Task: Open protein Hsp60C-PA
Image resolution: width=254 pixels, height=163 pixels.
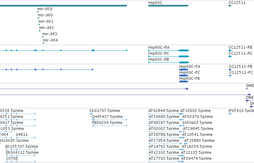Action: coord(190,67)
